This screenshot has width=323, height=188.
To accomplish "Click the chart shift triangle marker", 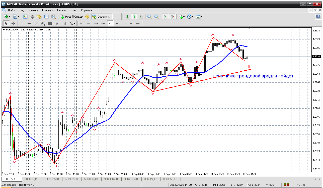I will (x=249, y=28).
